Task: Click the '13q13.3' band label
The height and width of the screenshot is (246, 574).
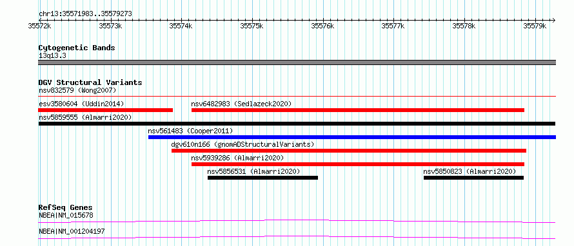Action: 53,56
